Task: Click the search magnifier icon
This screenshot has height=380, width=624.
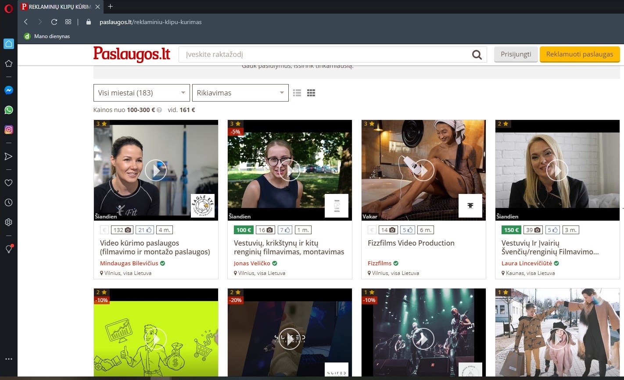Action: click(477, 55)
